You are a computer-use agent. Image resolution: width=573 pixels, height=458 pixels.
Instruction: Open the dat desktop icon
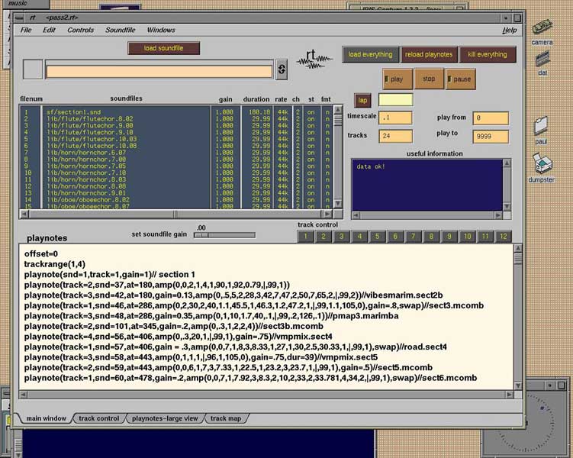click(x=542, y=60)
